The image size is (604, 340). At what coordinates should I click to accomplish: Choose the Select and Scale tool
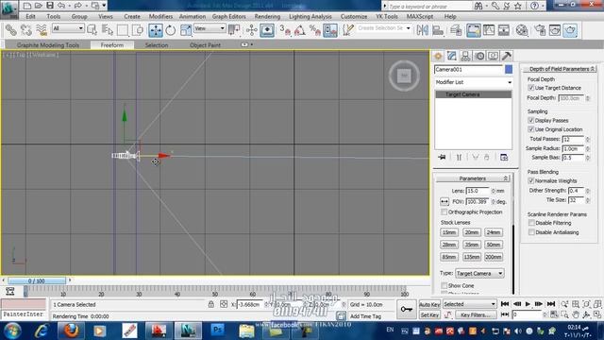[185, 30]
